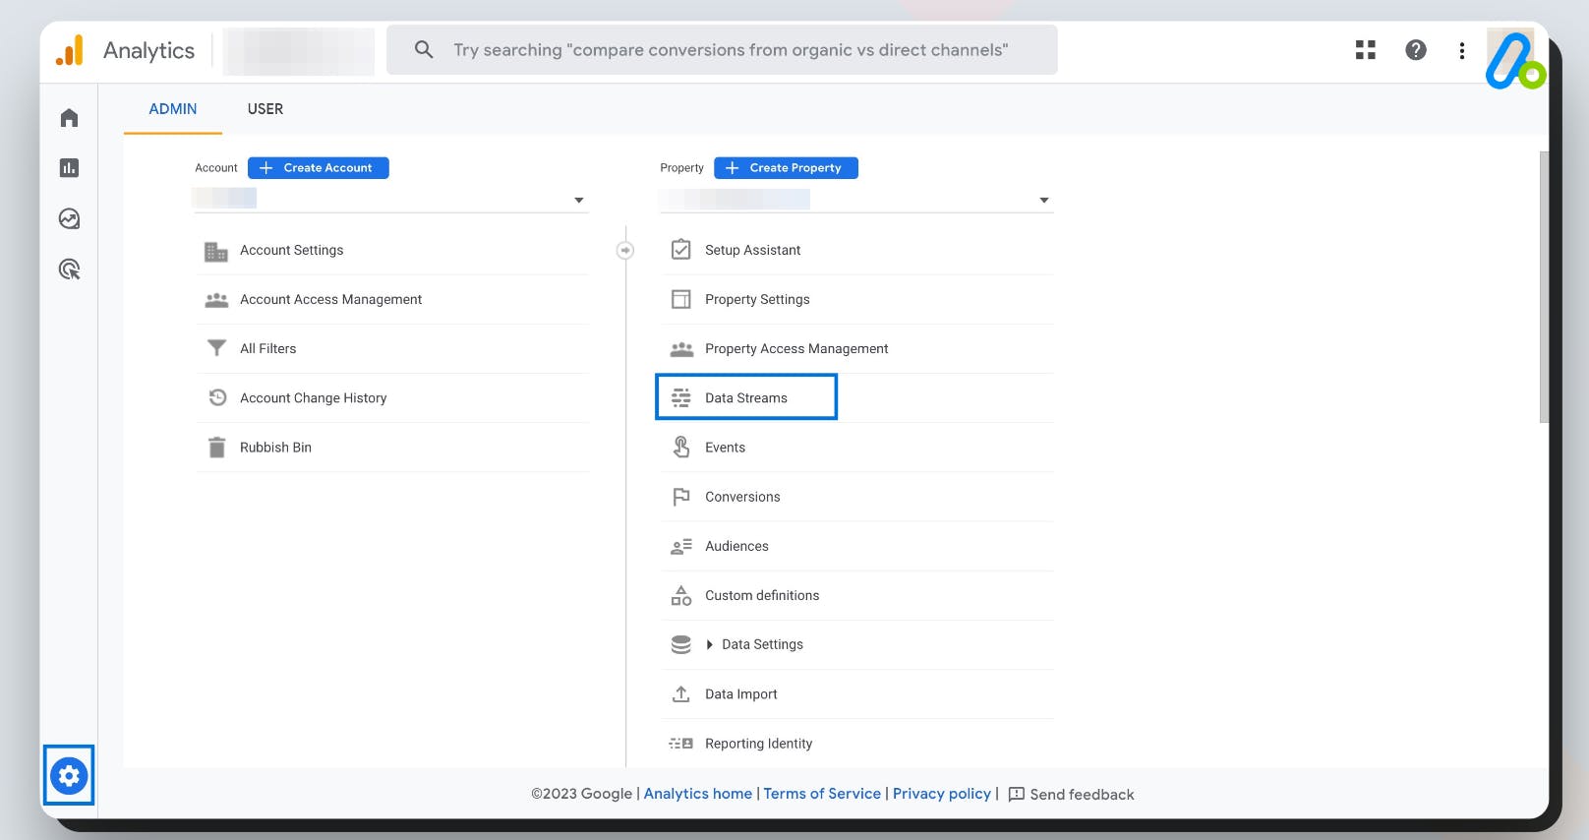This screenshot has height=840, width=1589.
Task: Open the Explore icon in sidebar
Action: tap(69, 218)
